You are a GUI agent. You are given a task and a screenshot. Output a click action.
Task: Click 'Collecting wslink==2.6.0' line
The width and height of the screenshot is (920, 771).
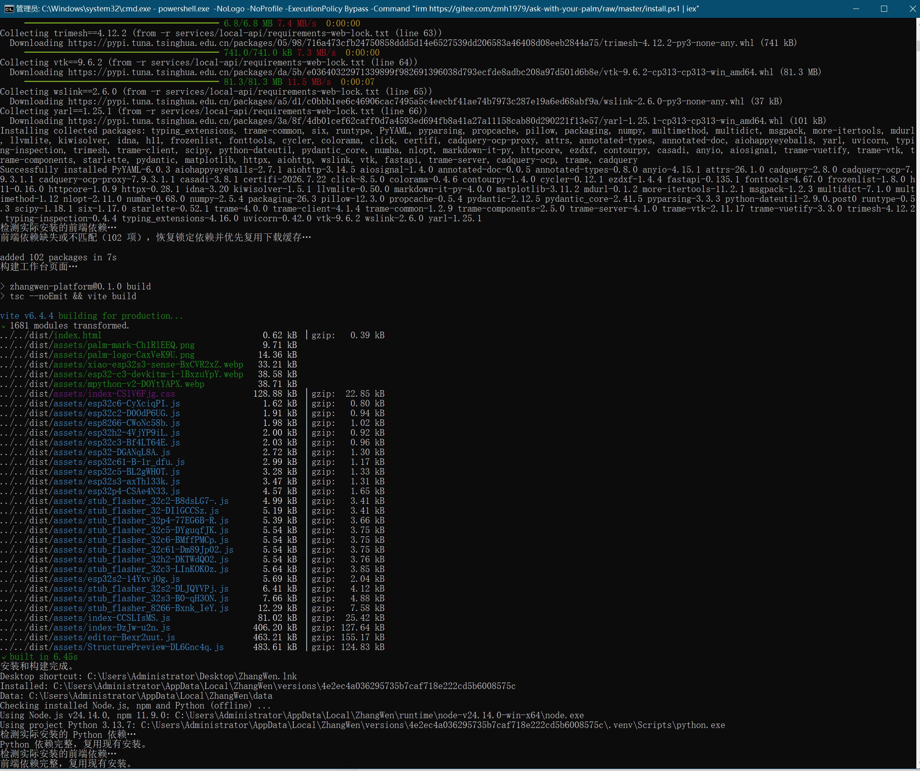(216, 92)
